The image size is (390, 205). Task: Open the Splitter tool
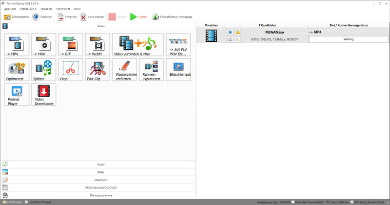coord(43,69)
